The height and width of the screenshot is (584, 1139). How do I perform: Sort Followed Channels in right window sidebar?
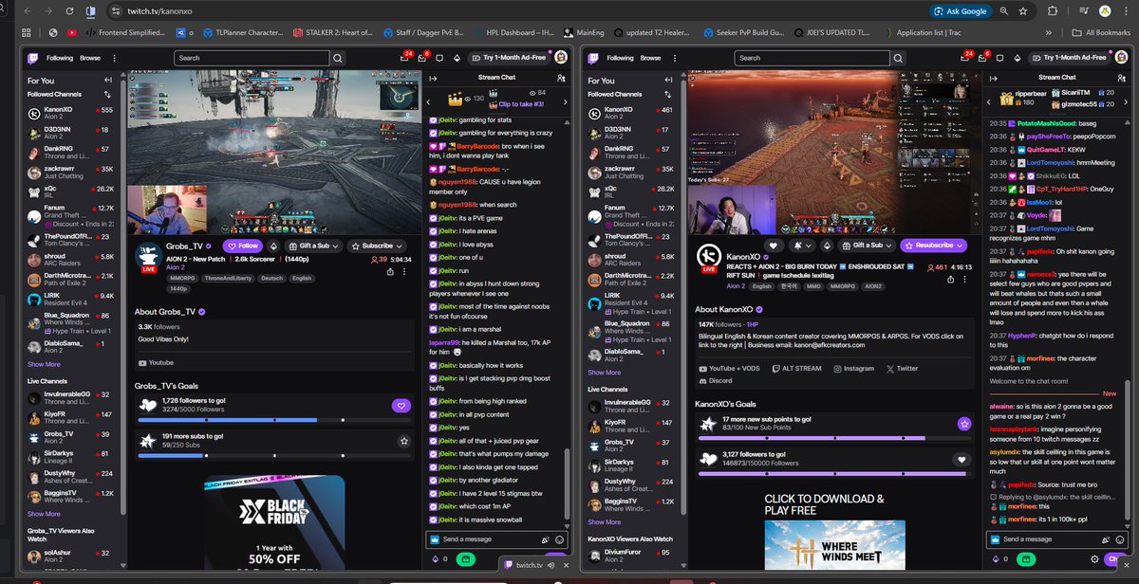pos(668,95)
